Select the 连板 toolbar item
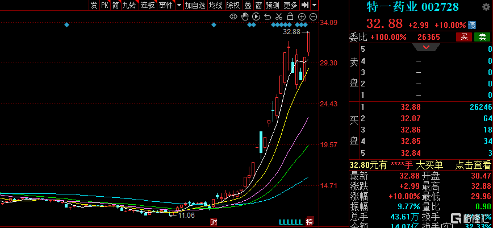Image resolution: width=493 pixels, height=228 pixels. tap(148, 5)
